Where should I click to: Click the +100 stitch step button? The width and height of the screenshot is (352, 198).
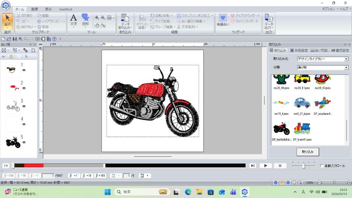click(100, 176)
